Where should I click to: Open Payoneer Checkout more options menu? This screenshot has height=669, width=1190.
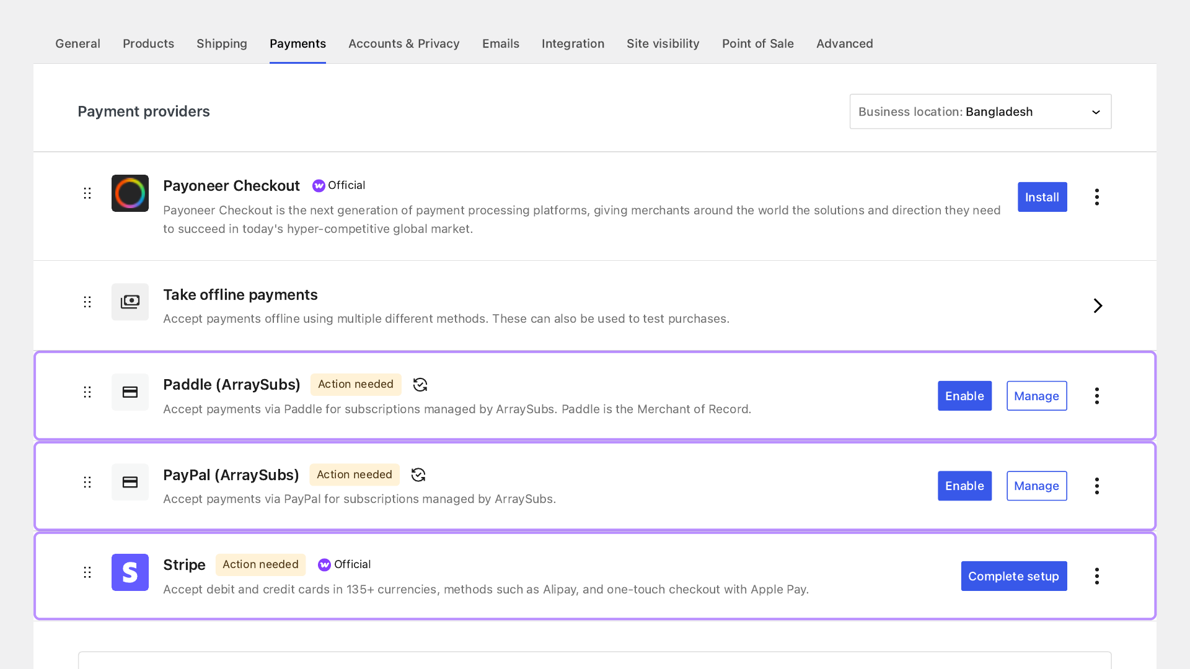(1097, 197)
